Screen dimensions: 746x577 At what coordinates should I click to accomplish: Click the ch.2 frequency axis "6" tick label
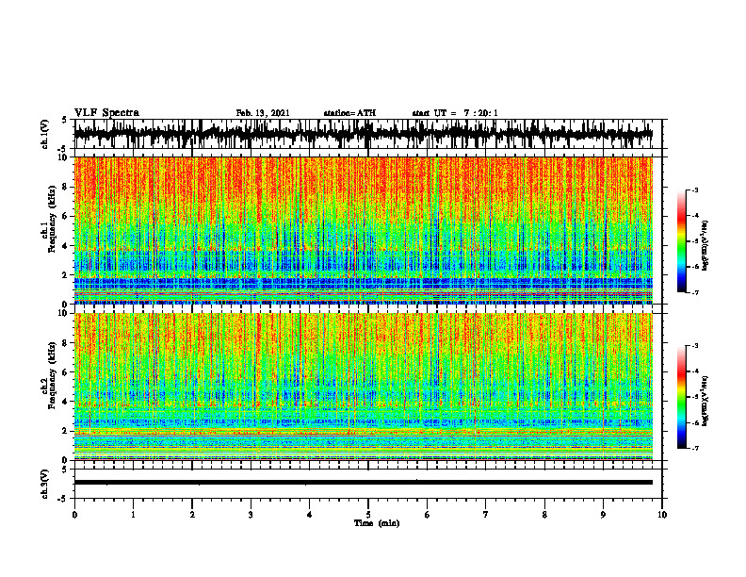tap(66, 372)
